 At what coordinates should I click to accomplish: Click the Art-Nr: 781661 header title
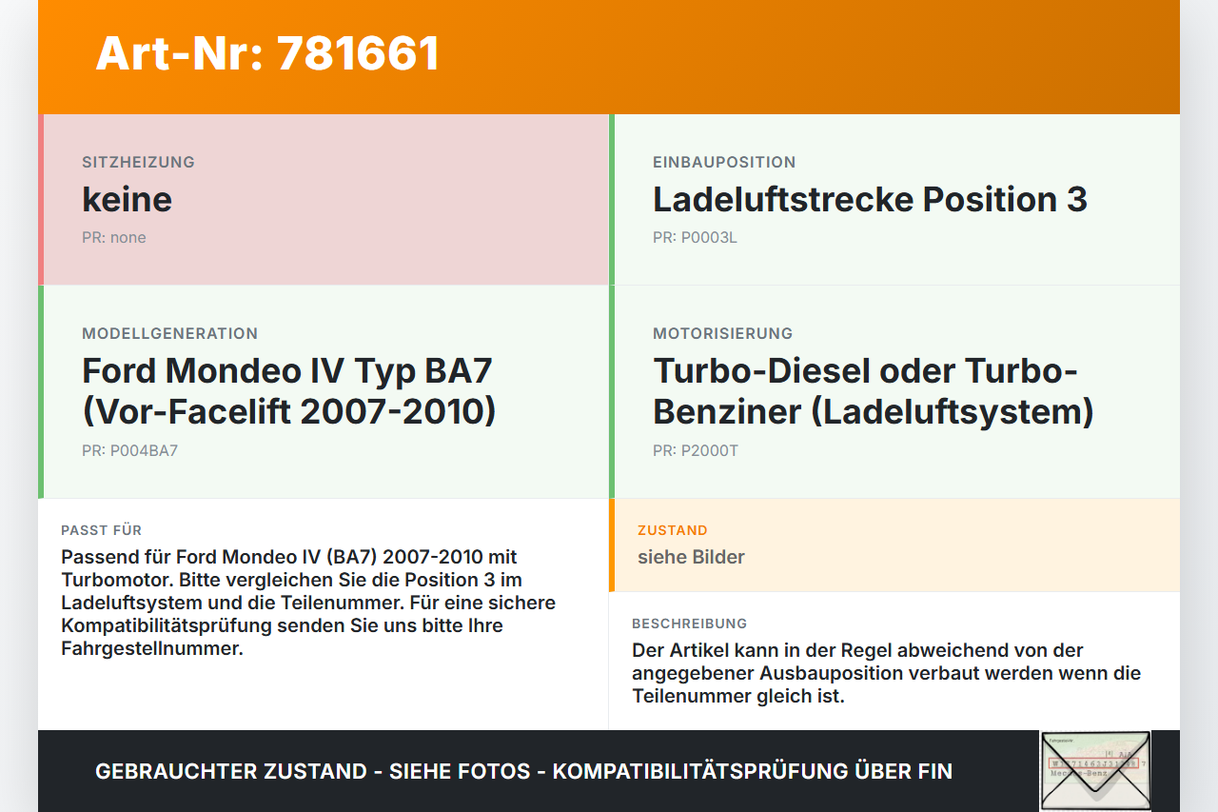tap(267, 53)
